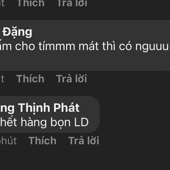Open the partial timestamp beside the topmost Thích

click(x=2, y=3)
